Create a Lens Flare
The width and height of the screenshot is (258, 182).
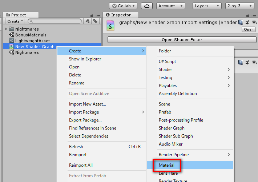tap(190, 173)
